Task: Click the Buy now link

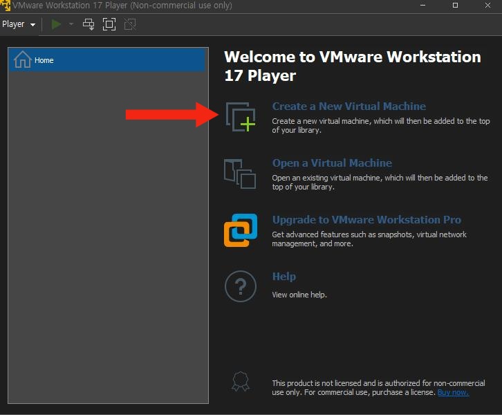Action: (453, 392)
